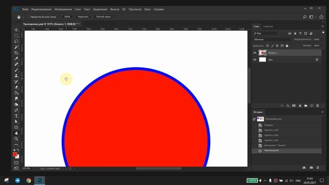329x185 pixels.
Task: Toggle scroll all windows checkbox
Action: pyautogui.click(x=28, y=17)
